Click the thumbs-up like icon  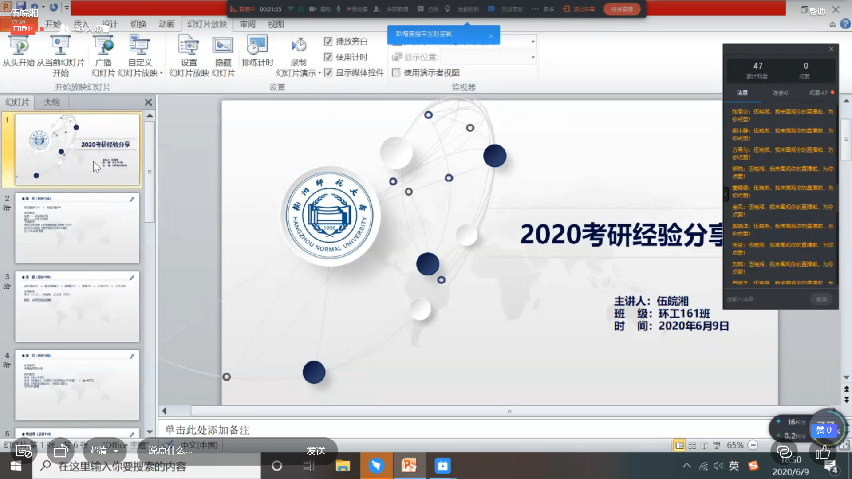tap(822, 452)
